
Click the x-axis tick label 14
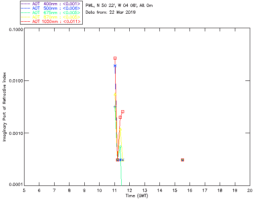coord(160,190)
